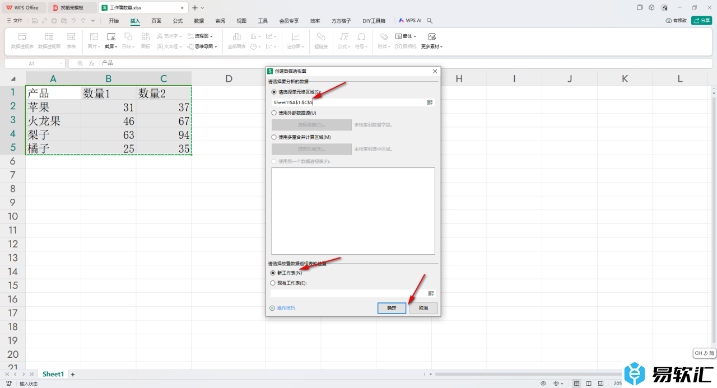Click the PivotChart (数据透视图) ribbon icon

(x=49, y=36)
